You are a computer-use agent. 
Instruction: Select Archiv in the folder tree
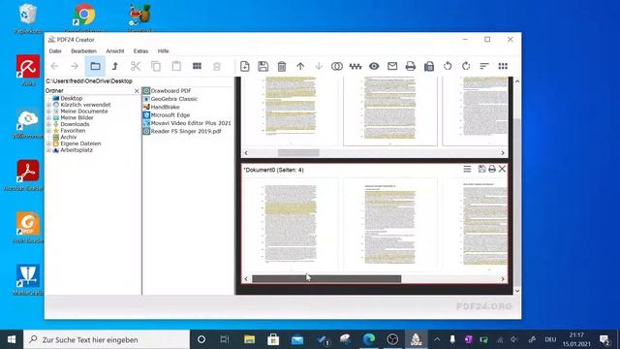[69, 137]
